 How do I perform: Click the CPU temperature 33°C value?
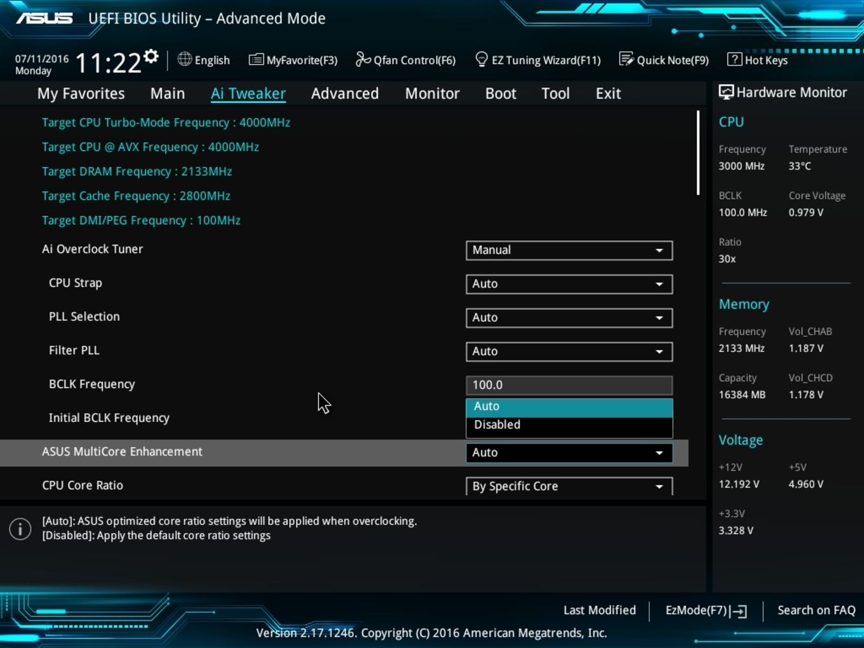tap(800, 166)
